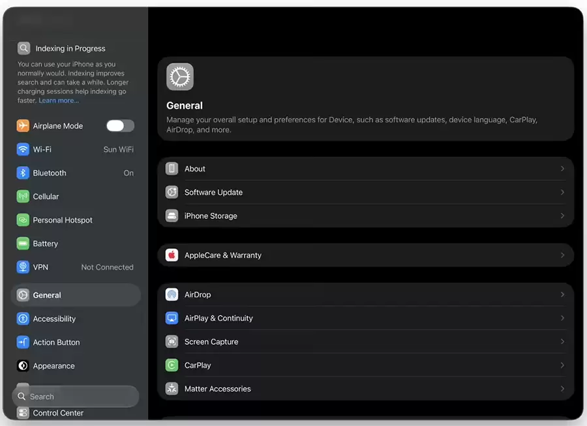Click the AirPlay & Continuity icon
This screenshot has width=587, height=426.
click(x=172, y=319)
